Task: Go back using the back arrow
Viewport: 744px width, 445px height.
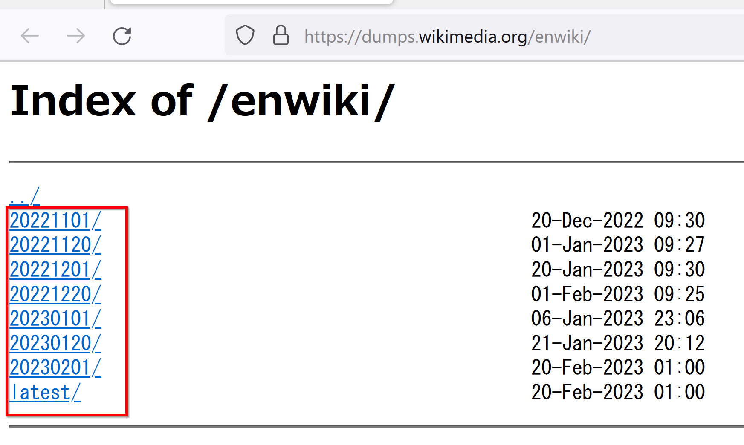Action: tap(30, 36)
